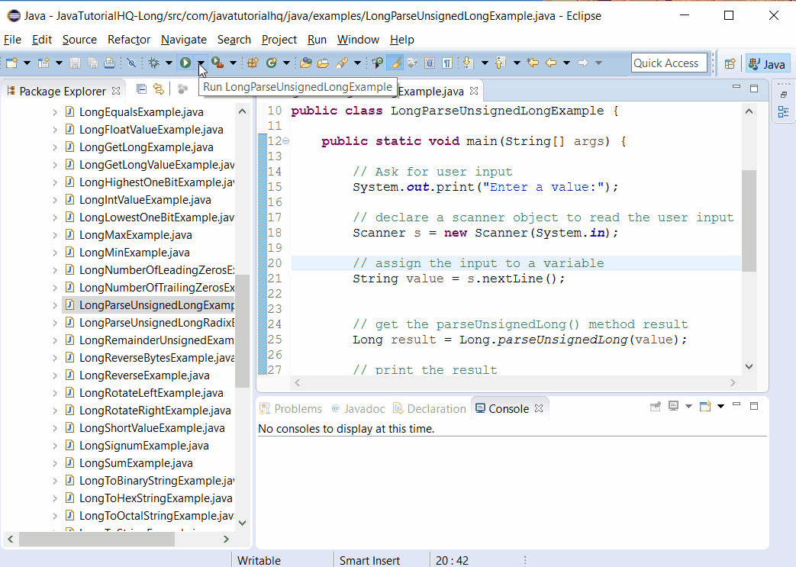Open the External Tools dropdown arrow
The image size is (796, 567).
[233, 63]
